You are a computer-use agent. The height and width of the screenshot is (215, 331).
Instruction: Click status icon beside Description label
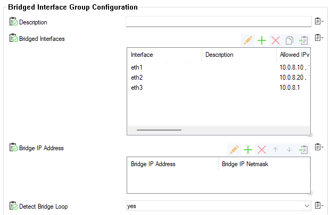[x=13, y=22]
